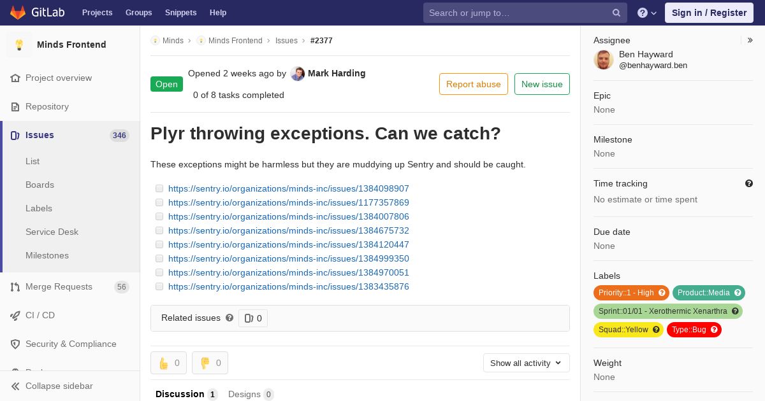Viewport: 765px width, 401px height.
Task: Open the Show all activity dropdown
Action: tap(527, 363)
